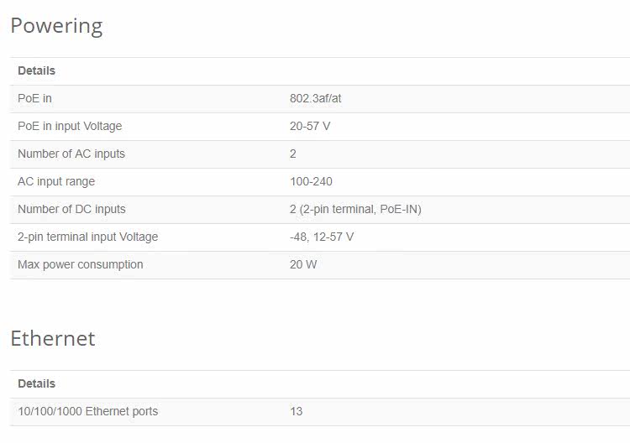Image resolution: width=630 pixels, height=443 pixels.
Task: Select the Max power consumption label
Action: coord(81,264)
